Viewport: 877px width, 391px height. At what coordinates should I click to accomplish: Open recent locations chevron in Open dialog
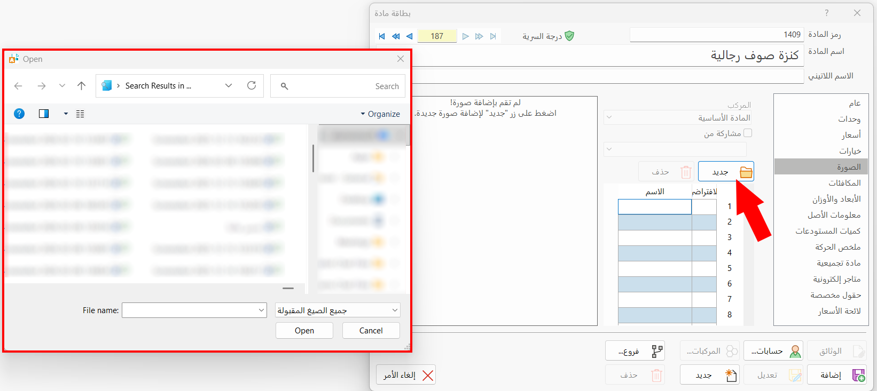tap(62, 86)
